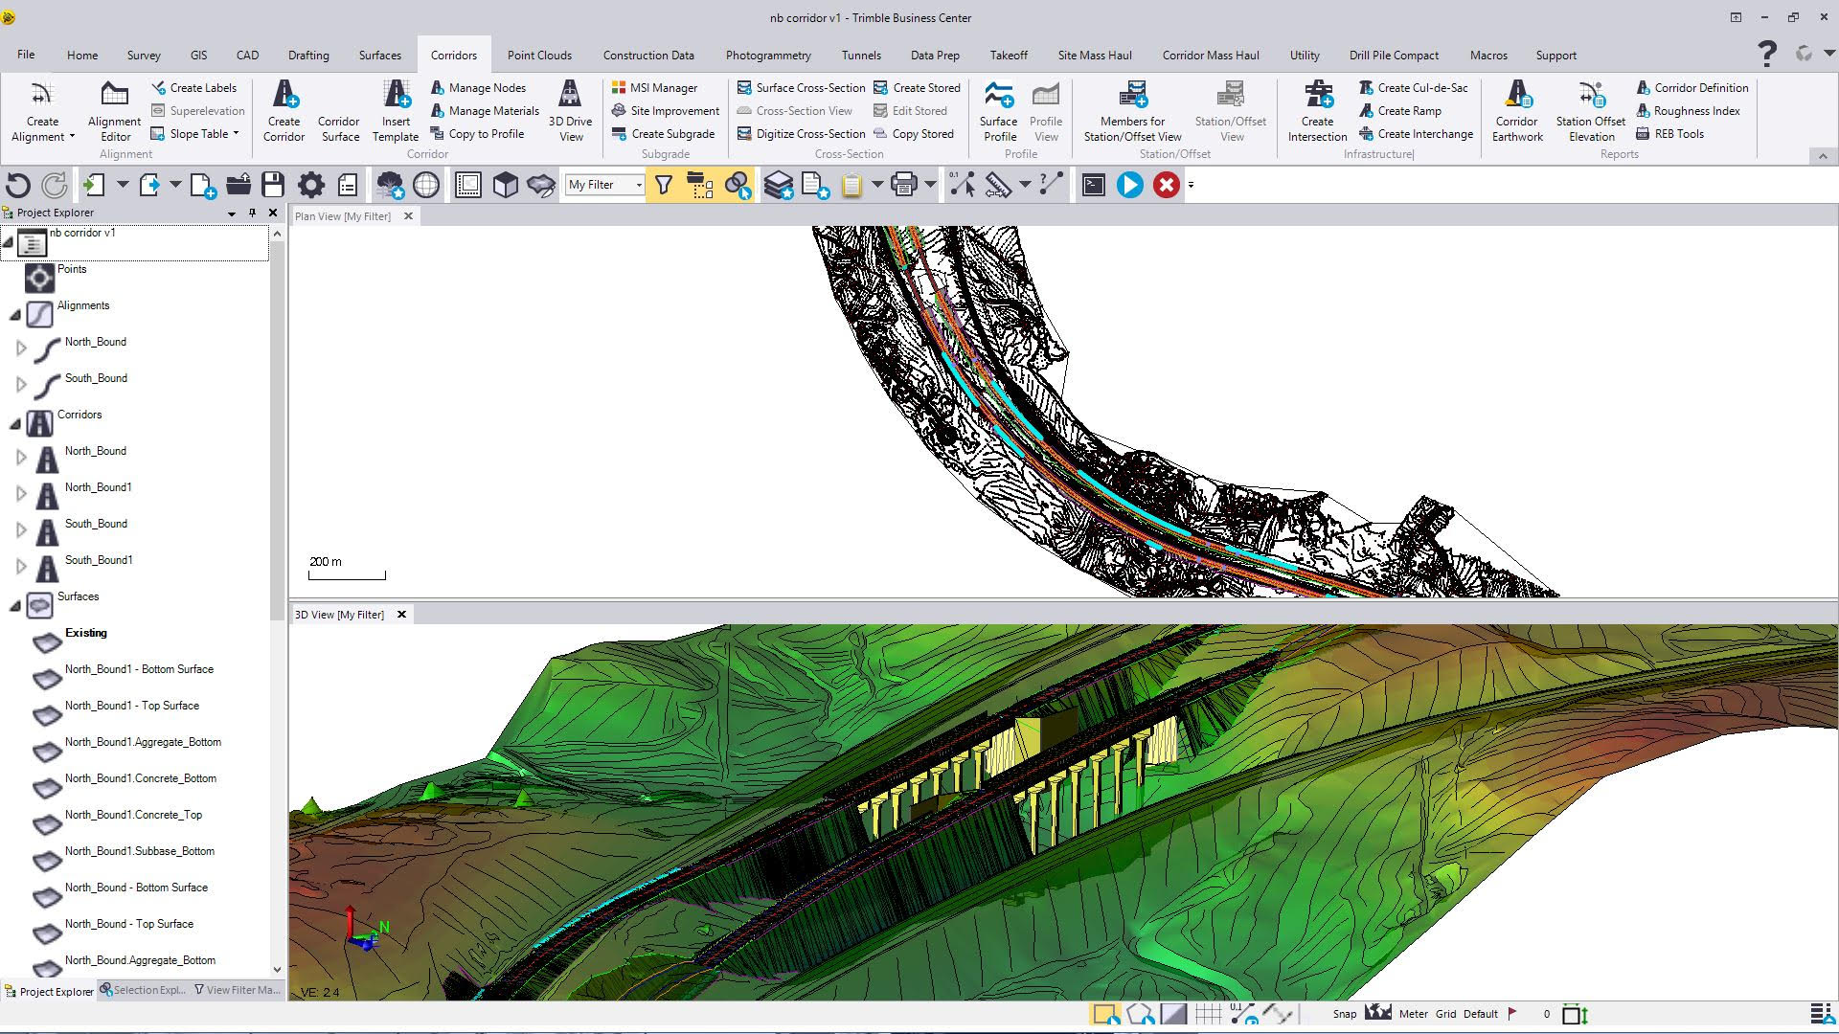
Task: Click Digitize Cross-Section button
Action: click(x=801, y=134)
